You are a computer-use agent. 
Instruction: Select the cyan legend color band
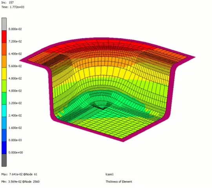tap(4, 111)
